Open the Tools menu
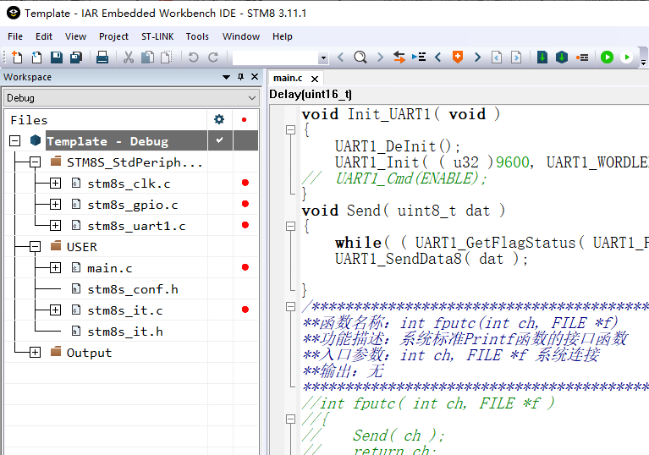649x455 pixels. tap(197, 36)
